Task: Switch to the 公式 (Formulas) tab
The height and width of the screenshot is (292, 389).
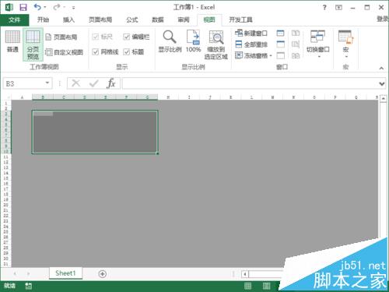Action: click(x=131, y=19)
